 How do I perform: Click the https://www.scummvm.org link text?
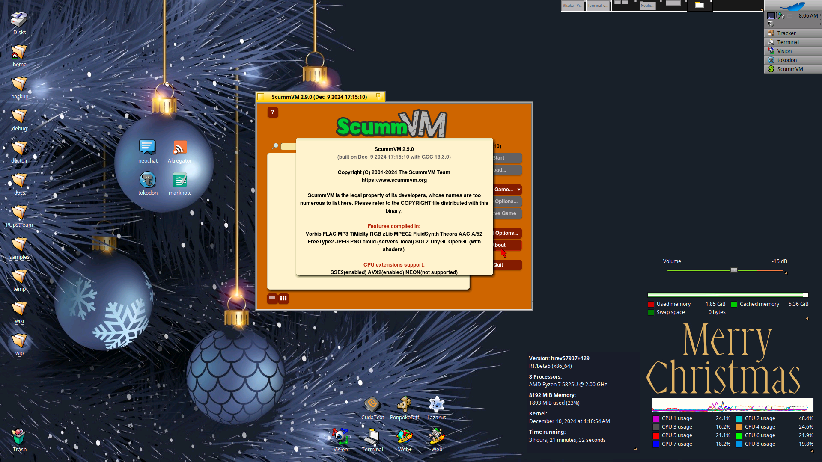394,180
